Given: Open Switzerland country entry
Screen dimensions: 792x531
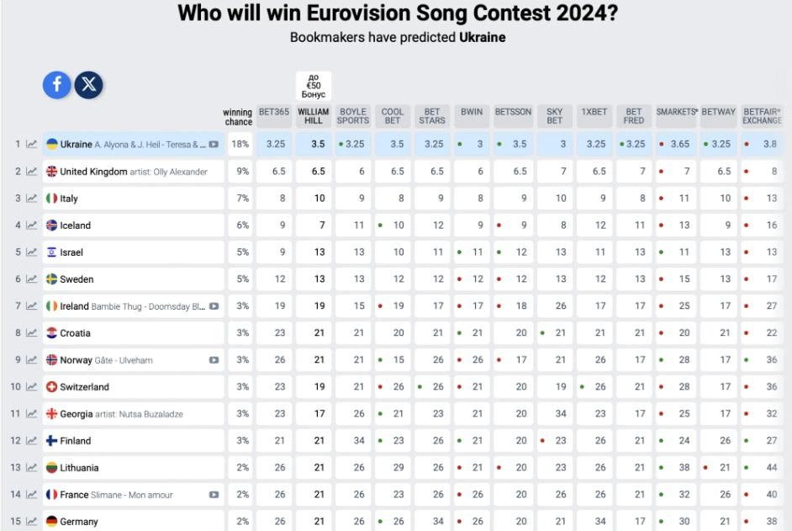Looking at the screenshot, I should 134,387.
